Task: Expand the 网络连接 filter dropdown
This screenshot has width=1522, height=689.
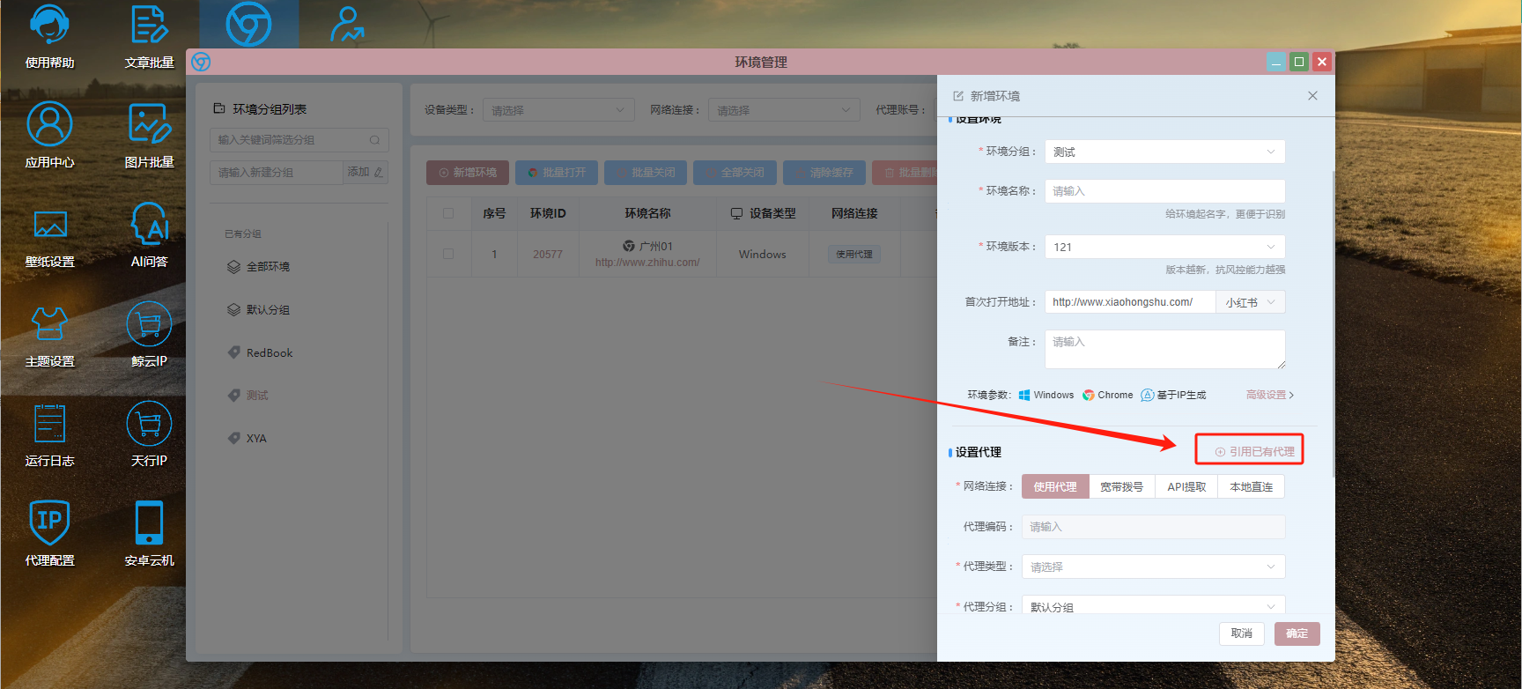Action: pos(784,110)
